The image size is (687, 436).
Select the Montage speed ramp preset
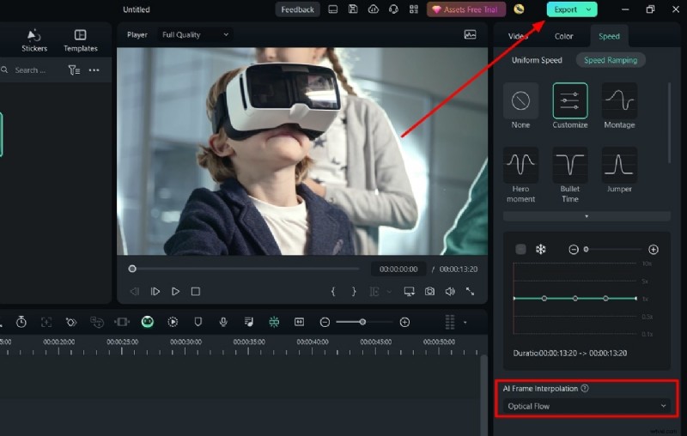pyautogui.click(x=619, y=106)
